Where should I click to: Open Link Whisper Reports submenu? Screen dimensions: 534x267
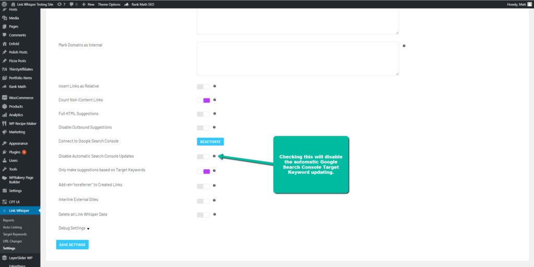(x=8, y=220)
